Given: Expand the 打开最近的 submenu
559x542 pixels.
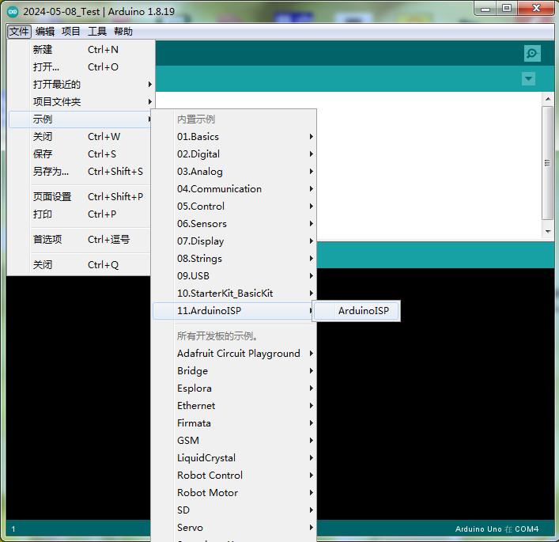Looking at the screenshot, I should [x=81, y=85].
